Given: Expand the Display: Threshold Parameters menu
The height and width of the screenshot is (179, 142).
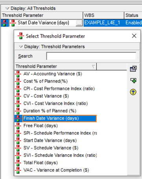Looking at the screenshot, I should pyautogui.click(x=21, y=47).
